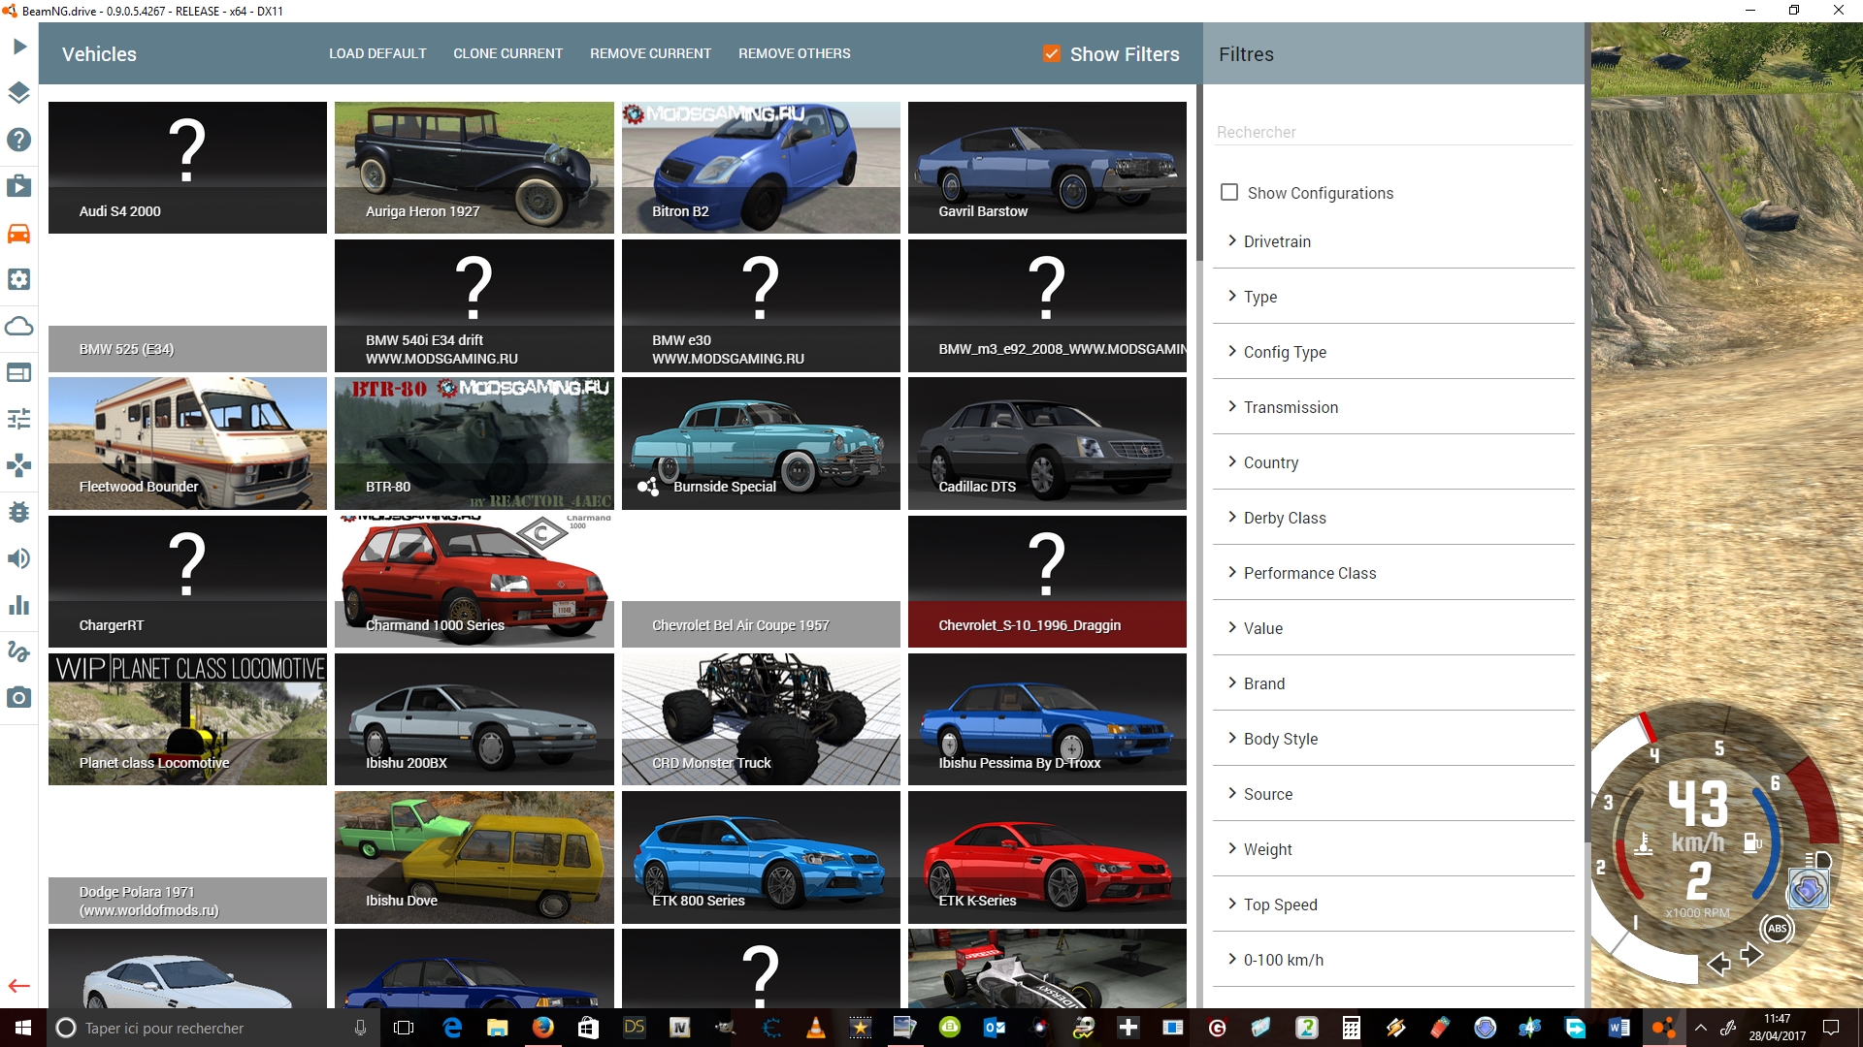Click the red back arrow icon

pyautogui.click(x=19, y=986)
